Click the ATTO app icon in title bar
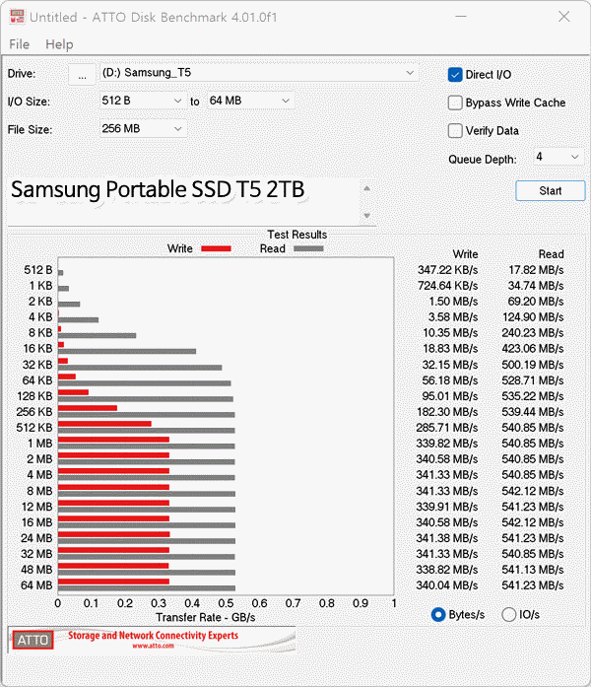The image size is (591, 687). pos(17,17)
